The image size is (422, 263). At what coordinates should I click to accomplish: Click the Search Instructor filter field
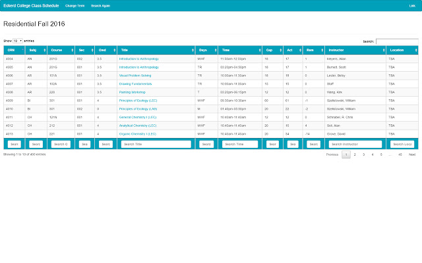tap(355, 144)
